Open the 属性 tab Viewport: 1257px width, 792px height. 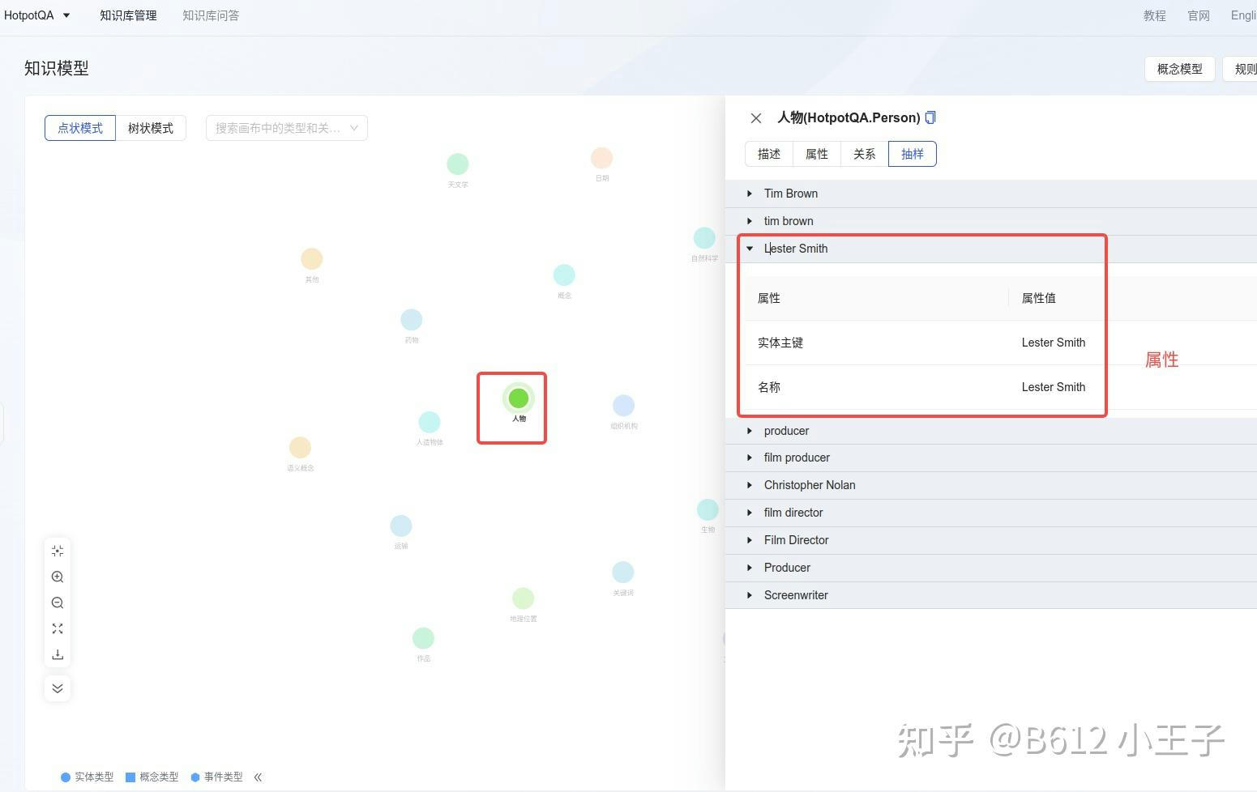coord(816,154)
